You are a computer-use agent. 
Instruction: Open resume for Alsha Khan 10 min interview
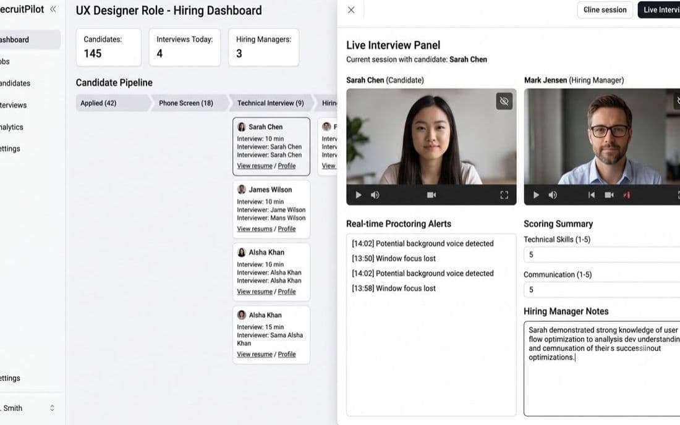(255, 292)
